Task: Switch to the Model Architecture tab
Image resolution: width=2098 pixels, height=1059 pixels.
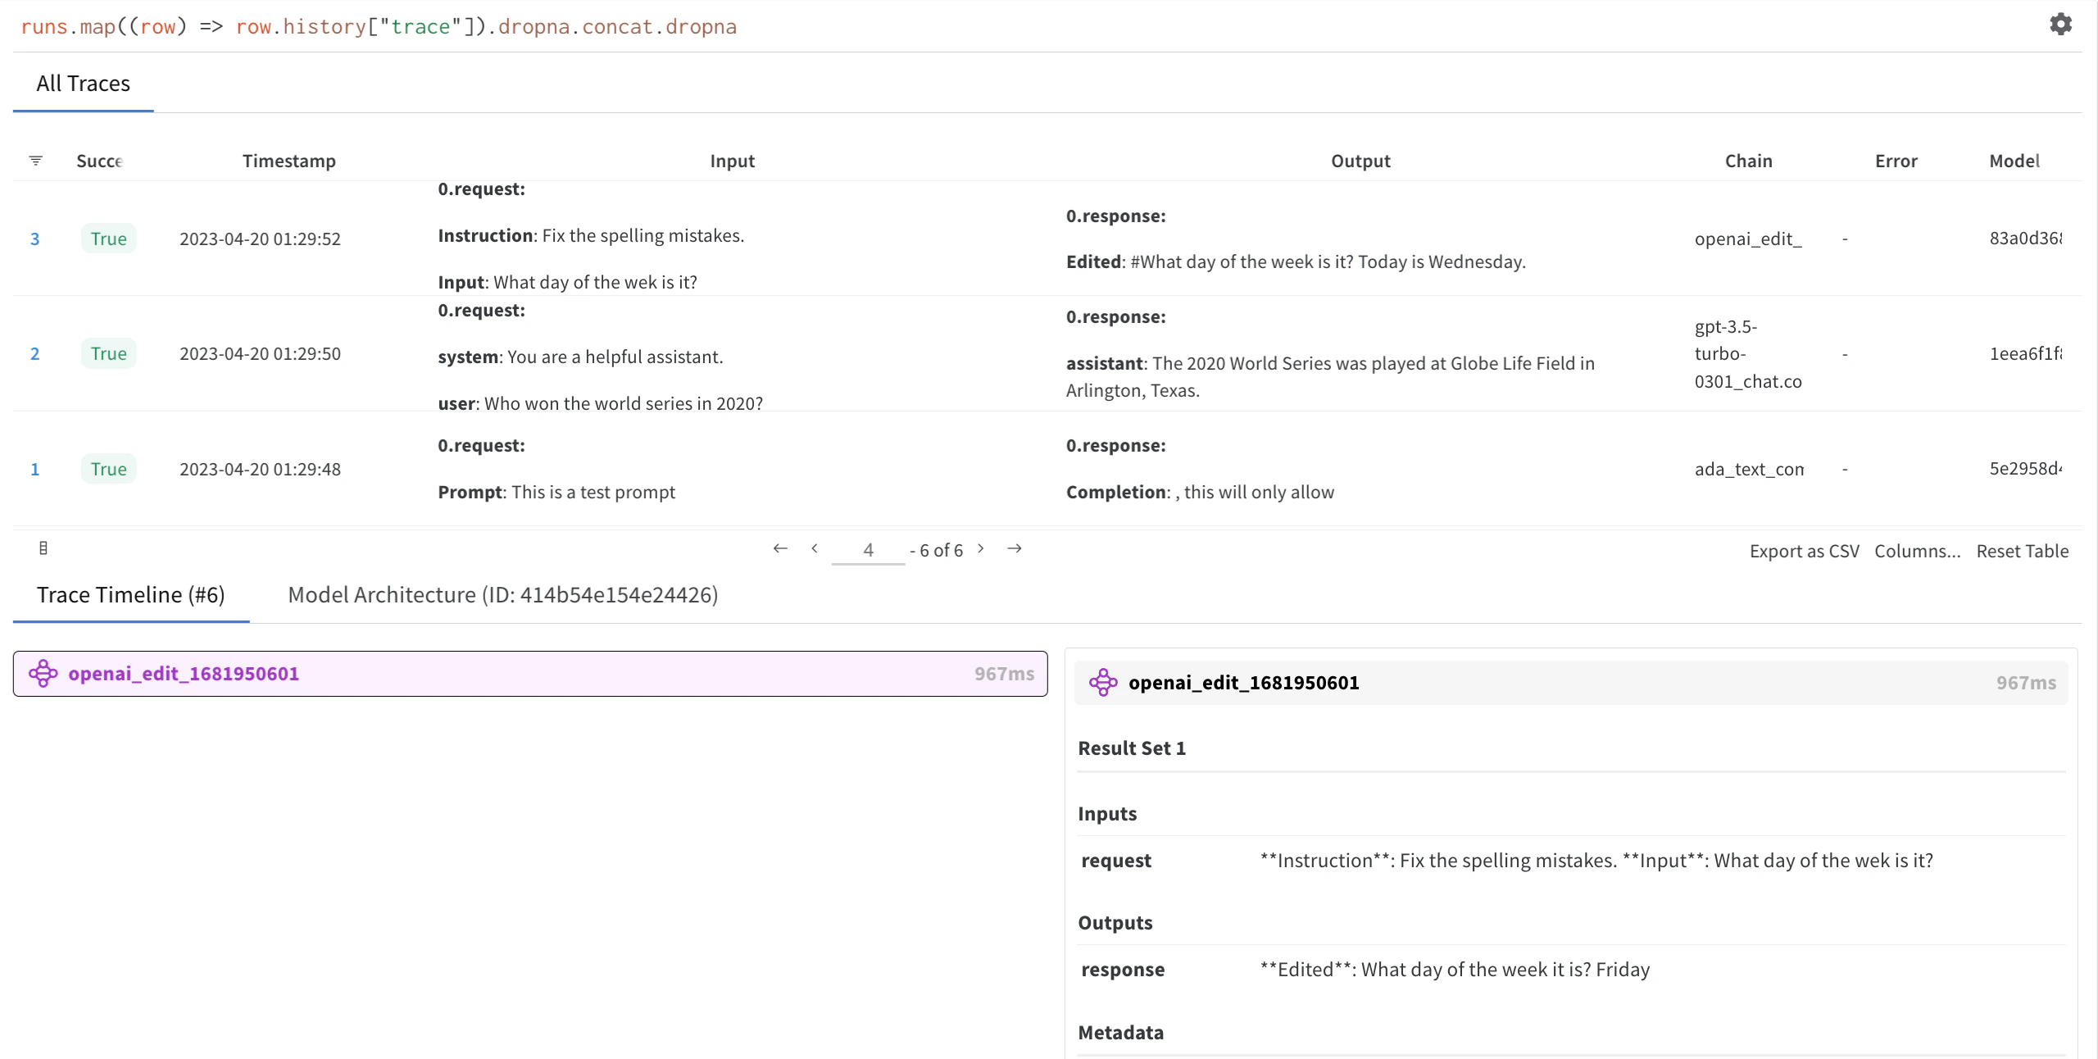Action: pos(502,594)
